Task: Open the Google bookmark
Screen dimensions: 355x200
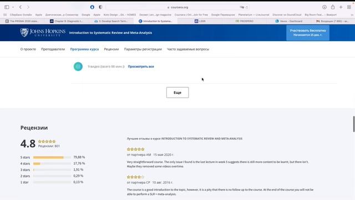Action: click(x=86, y=15)
